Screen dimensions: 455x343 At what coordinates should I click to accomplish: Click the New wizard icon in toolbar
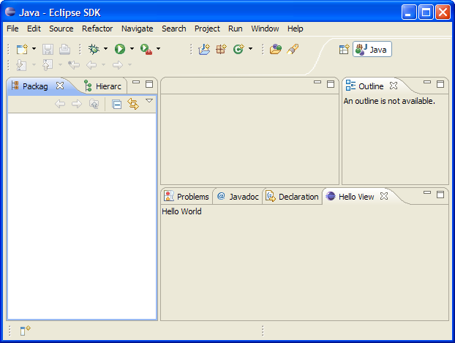pos(22,49)
